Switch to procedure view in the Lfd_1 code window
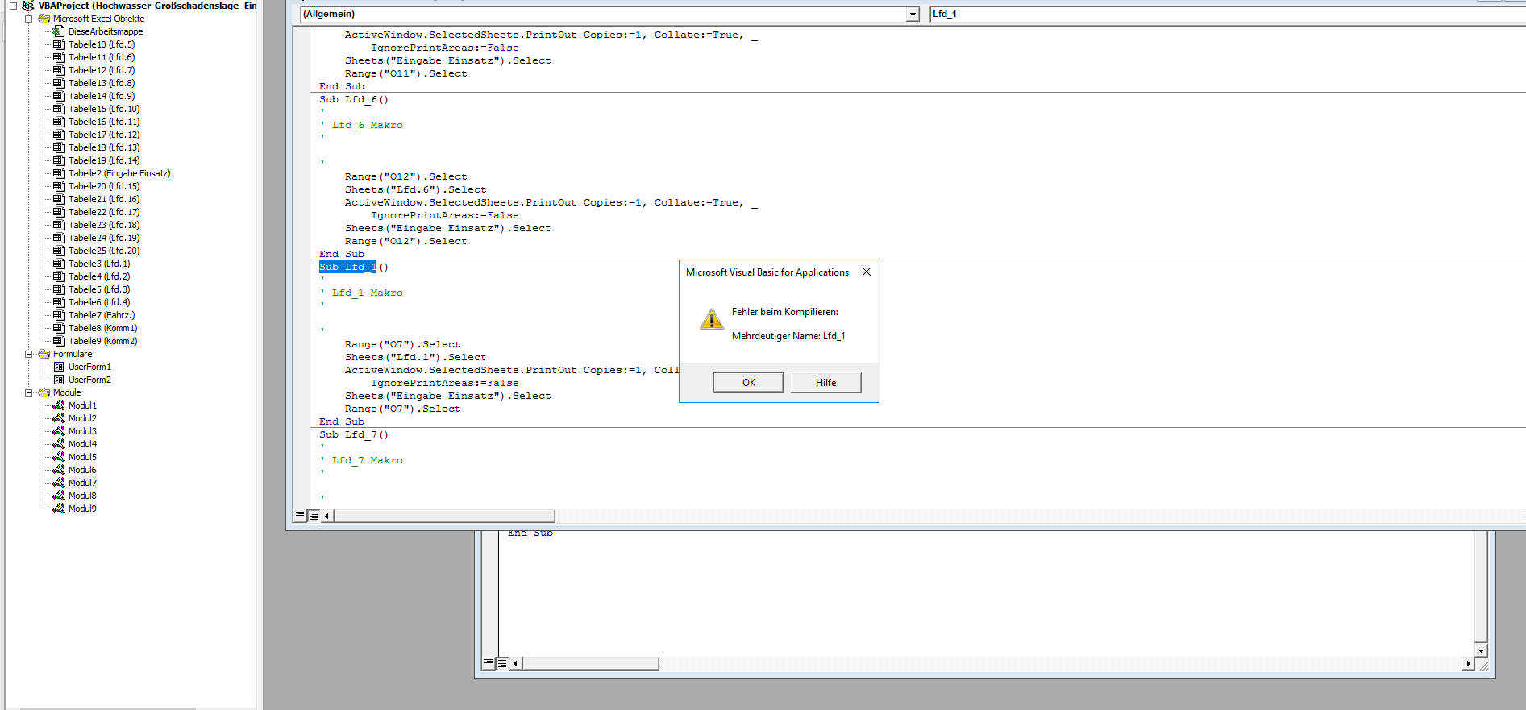Image resolution: width=1526 pixels, height=710 pixels. pyautogui.click(x=300, y=515)
